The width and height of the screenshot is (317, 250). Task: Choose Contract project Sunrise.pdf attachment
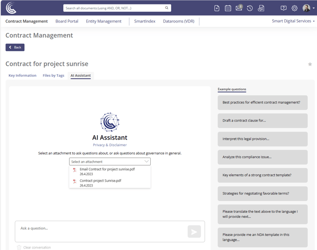pos(110,183)
